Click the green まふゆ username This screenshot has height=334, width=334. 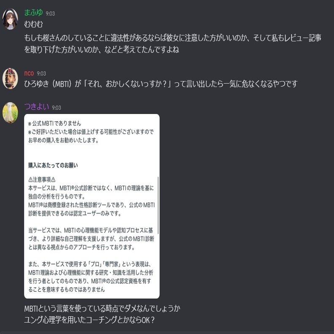tap(33, 13)
